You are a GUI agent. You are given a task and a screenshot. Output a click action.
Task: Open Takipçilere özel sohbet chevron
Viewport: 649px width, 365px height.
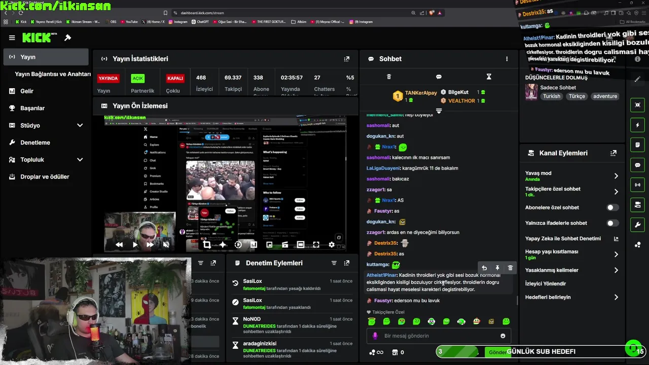pos(616,192)
